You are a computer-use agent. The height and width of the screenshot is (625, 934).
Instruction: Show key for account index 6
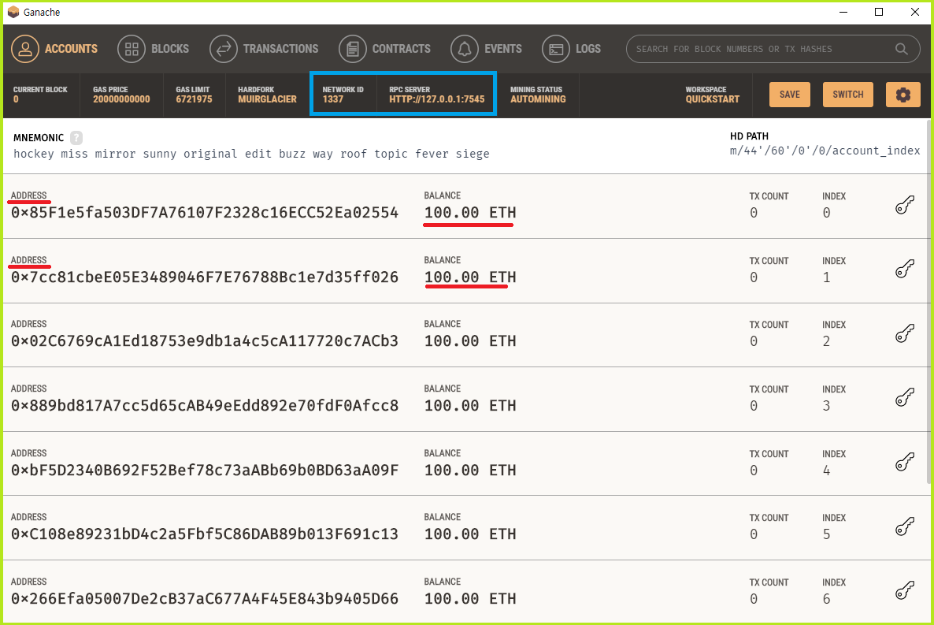(905, 590)
